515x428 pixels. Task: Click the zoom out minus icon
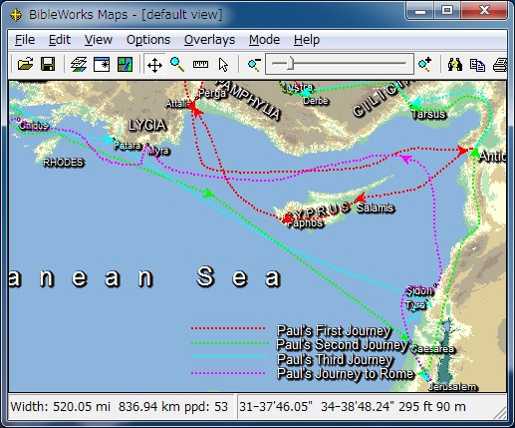pyautogui.click(x=254, y=64)
